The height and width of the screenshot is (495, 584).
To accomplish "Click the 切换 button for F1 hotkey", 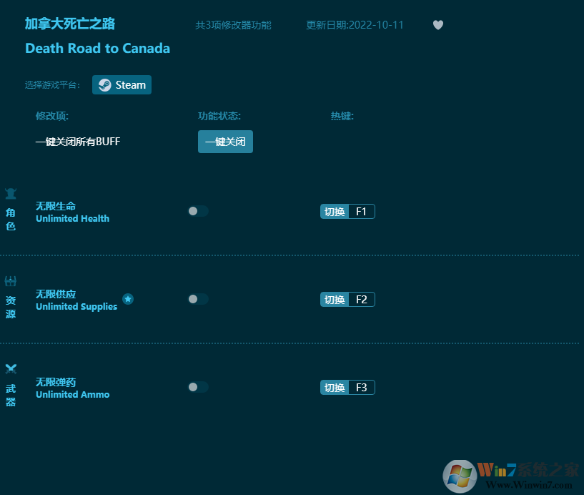I will (x=335, y=212).
